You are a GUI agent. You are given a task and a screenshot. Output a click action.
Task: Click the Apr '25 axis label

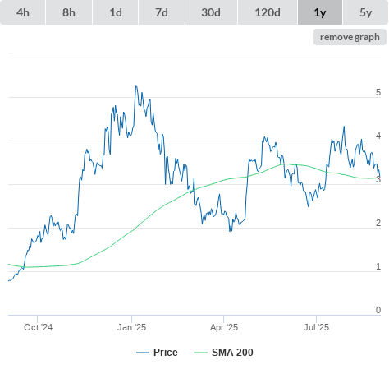point(224,327)
